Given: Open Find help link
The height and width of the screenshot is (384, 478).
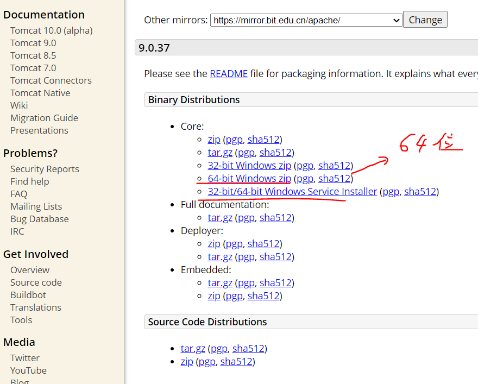Looking at the screenshot, I should 29,181.
